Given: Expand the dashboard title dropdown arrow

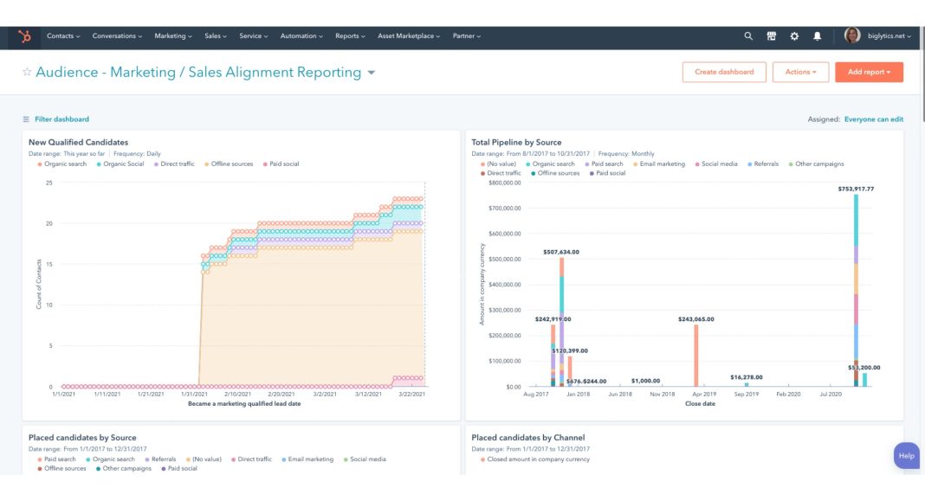Looking at the screenshot, I should 371,73.
